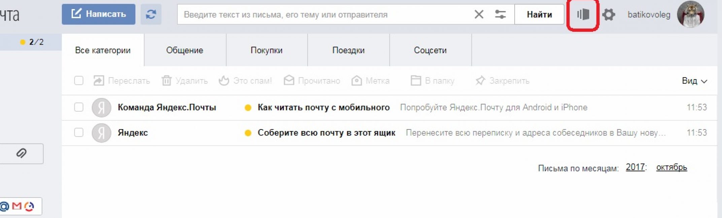This screenshot has height=218, width=722.
Task: Click preview text Перенесите всю переписку
Action: click(x=536, y=133)
